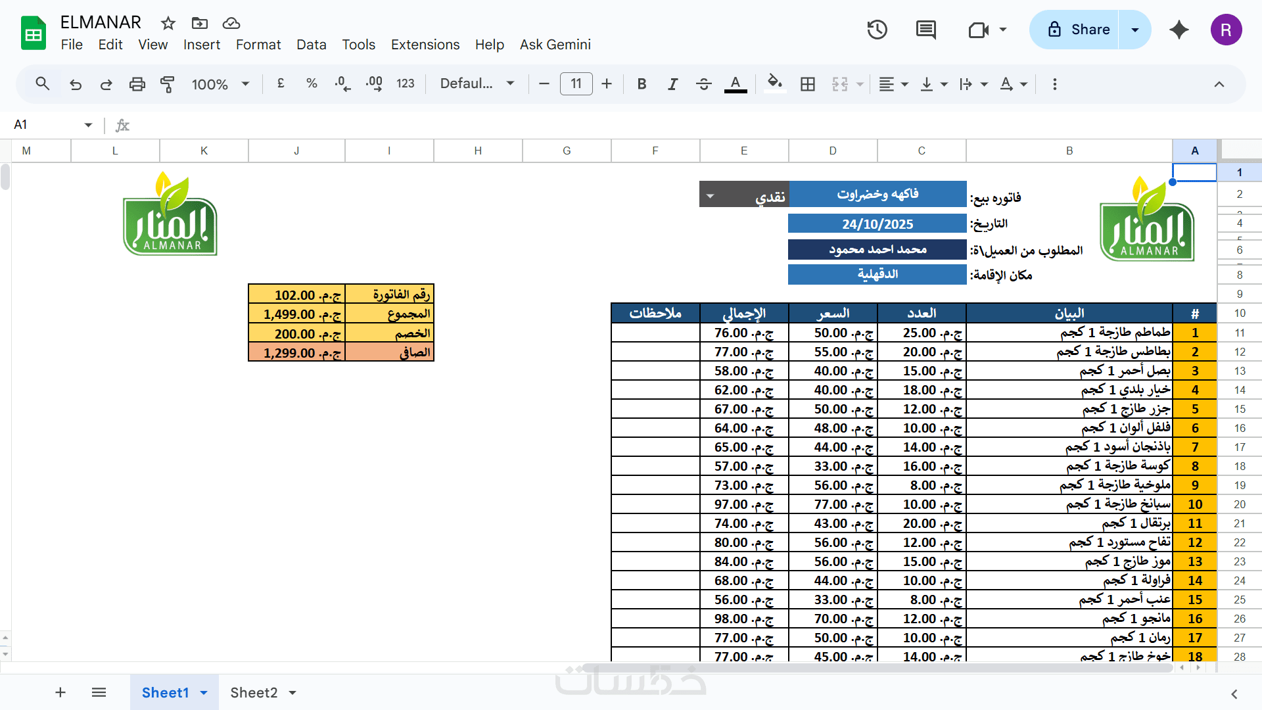Click the paint format icon
This screenshot has width=1262, height=710.
168,84
